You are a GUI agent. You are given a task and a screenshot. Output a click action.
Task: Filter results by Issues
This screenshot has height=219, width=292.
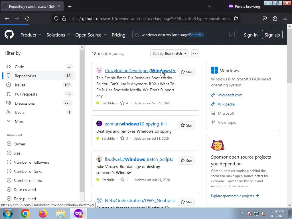39,85
